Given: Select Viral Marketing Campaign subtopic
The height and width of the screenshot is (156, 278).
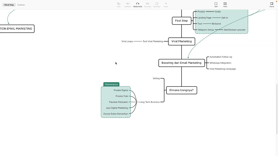Looking at the screenshot, I should 223,69.
